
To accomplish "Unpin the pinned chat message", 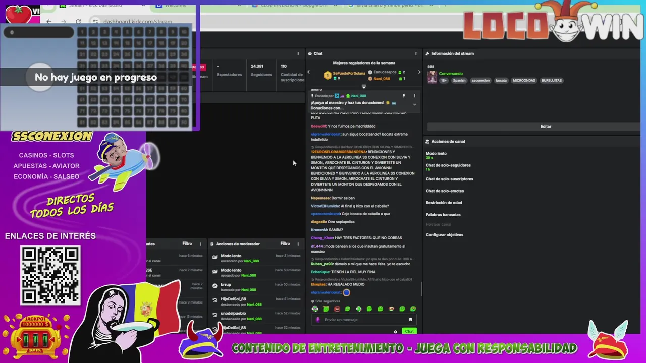I will click(x=403, y=96).
